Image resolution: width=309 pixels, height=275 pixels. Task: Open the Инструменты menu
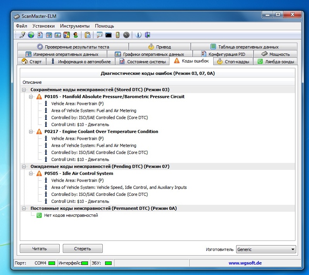(76, 26)
